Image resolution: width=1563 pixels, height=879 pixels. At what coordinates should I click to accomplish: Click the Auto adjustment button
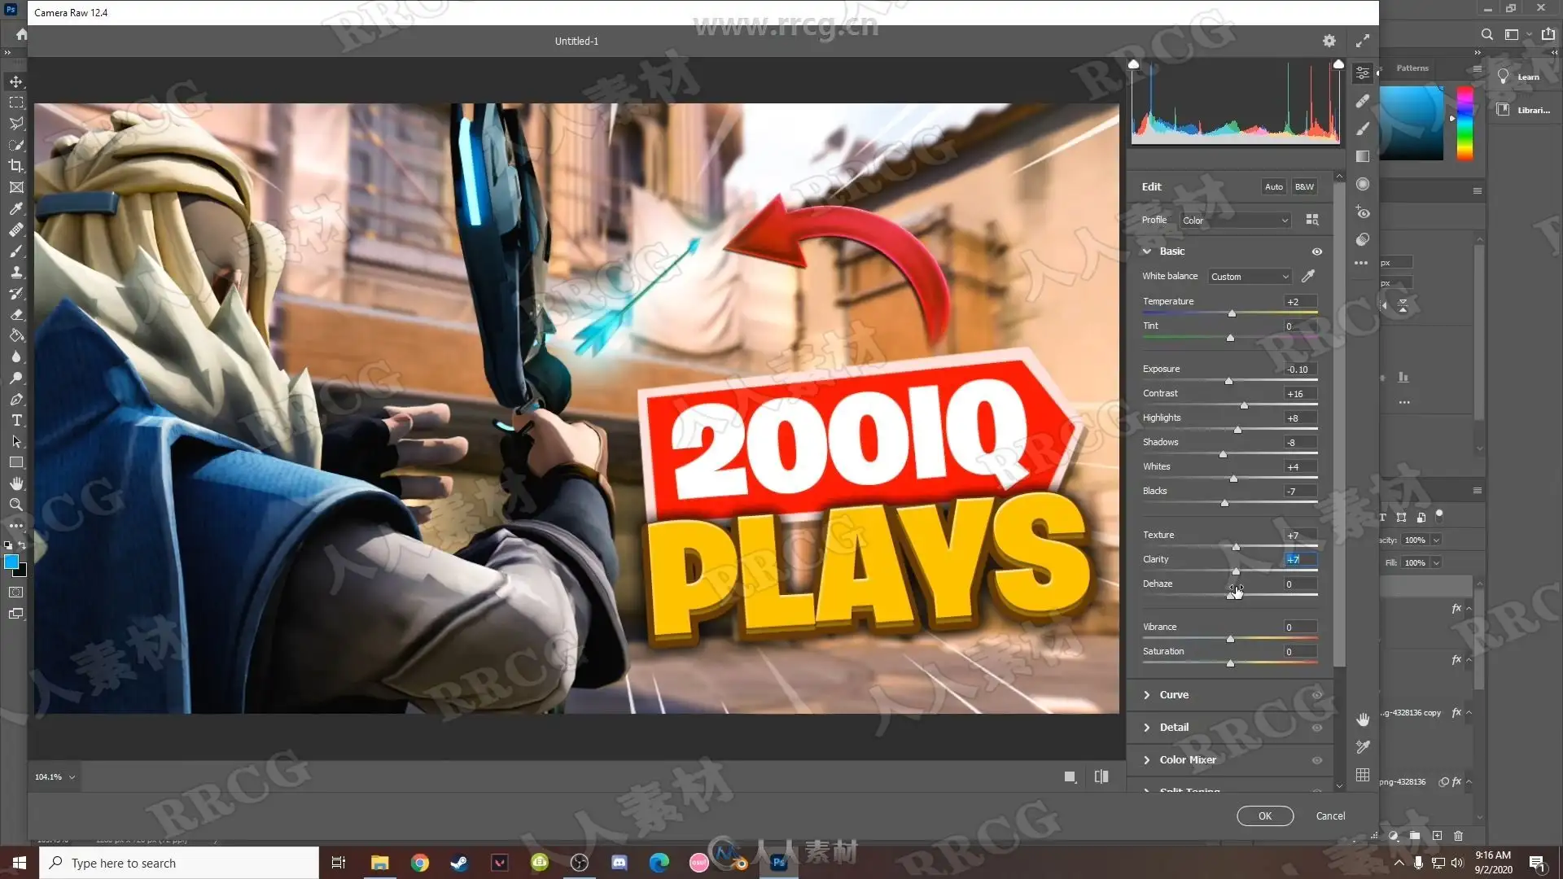click(1273, 187)
